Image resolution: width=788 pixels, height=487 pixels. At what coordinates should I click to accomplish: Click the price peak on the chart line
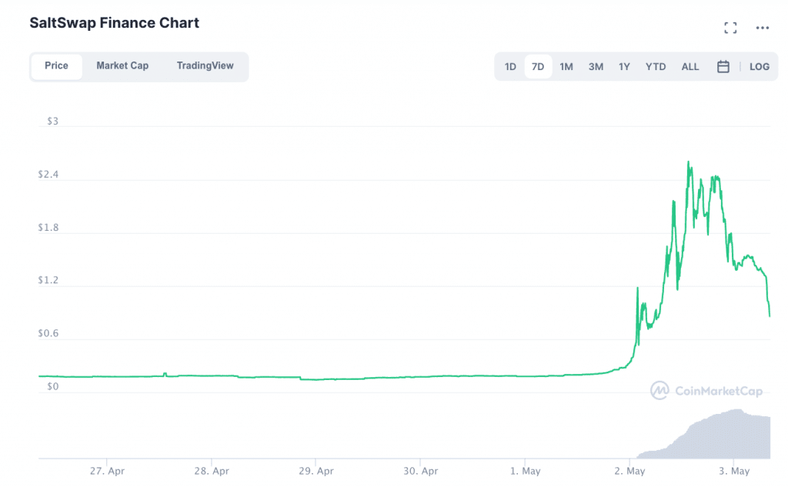click(x=688, y=162)
